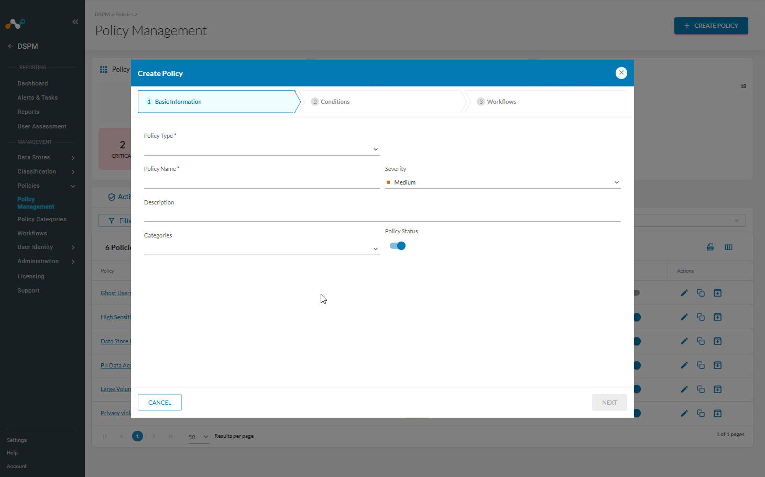765x477 pixels.
Task: Open the column chooser icon above Actions
Action: pos(728,247)
